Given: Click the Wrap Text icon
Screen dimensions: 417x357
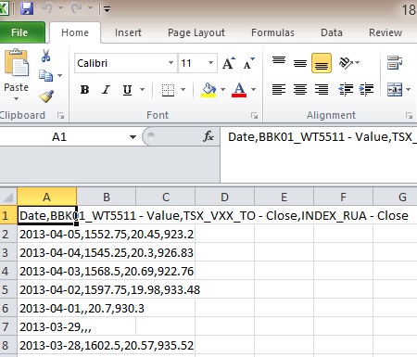Looking at the screenshot, I should point(395,63).
